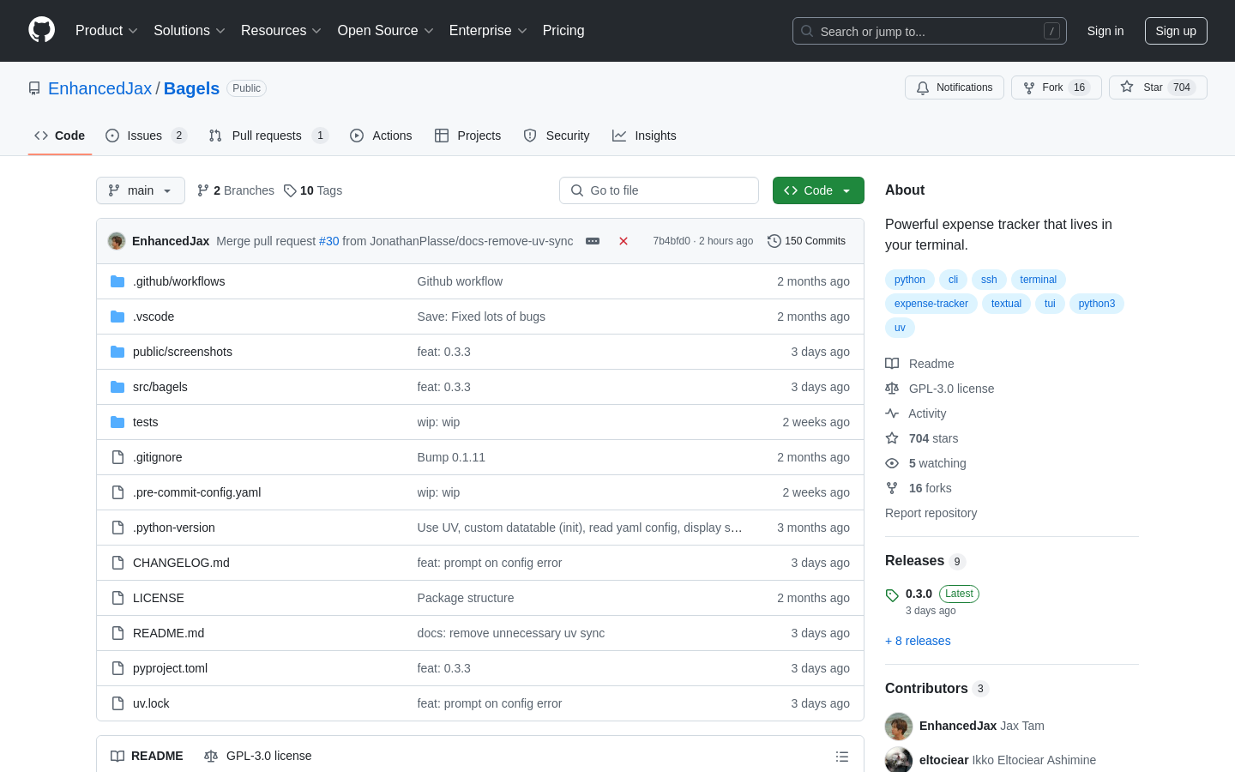Switch to the Pull requests tab

(268, 136)
